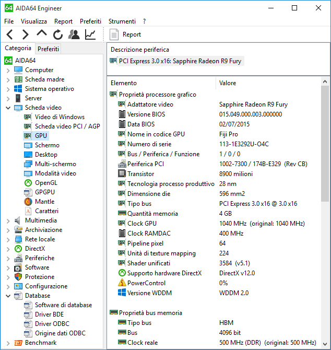The width and height of the screenshot is (331, 350).
Task: Go up one level with the up arrow icon
Action: 42,33
